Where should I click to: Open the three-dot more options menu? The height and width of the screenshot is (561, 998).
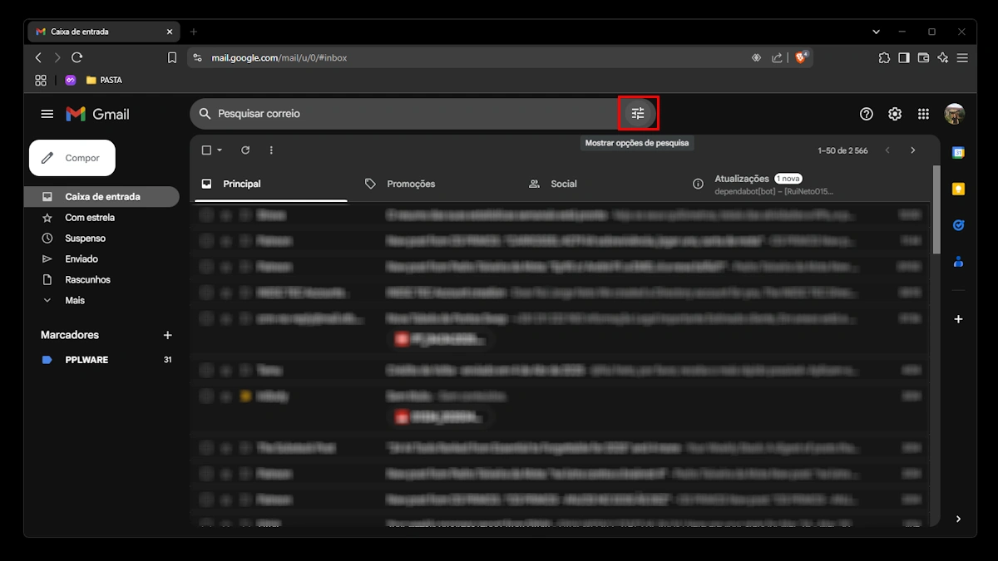pos(271,150)
